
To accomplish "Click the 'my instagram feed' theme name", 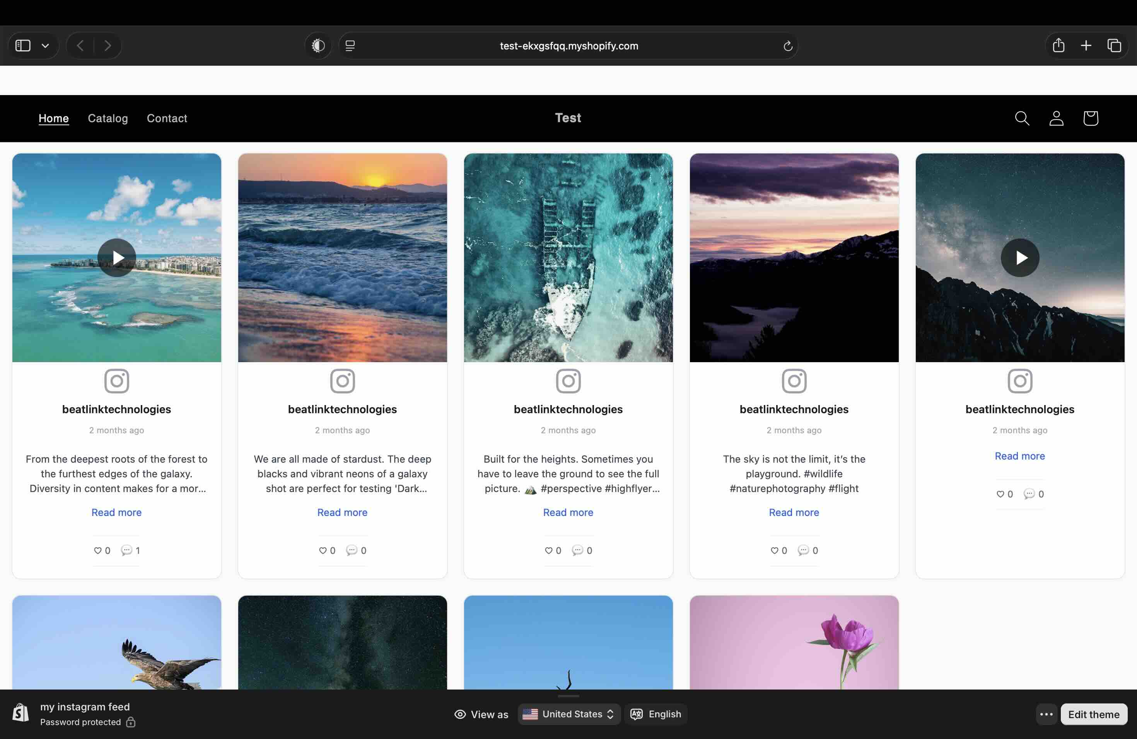I will tap(85, 707).
